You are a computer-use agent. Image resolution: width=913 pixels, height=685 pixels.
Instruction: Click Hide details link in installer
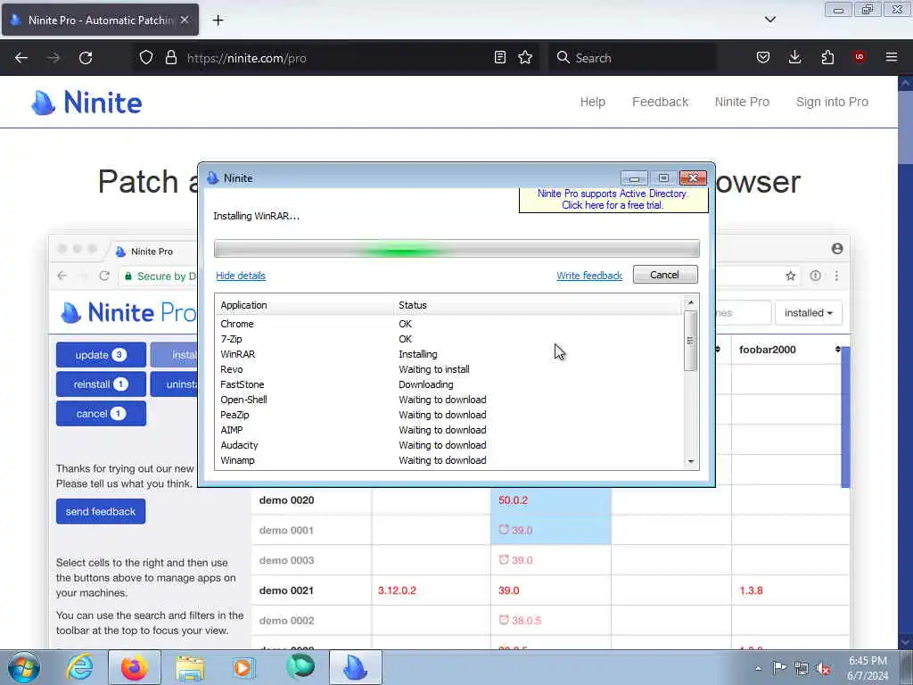tap(241, 276)
